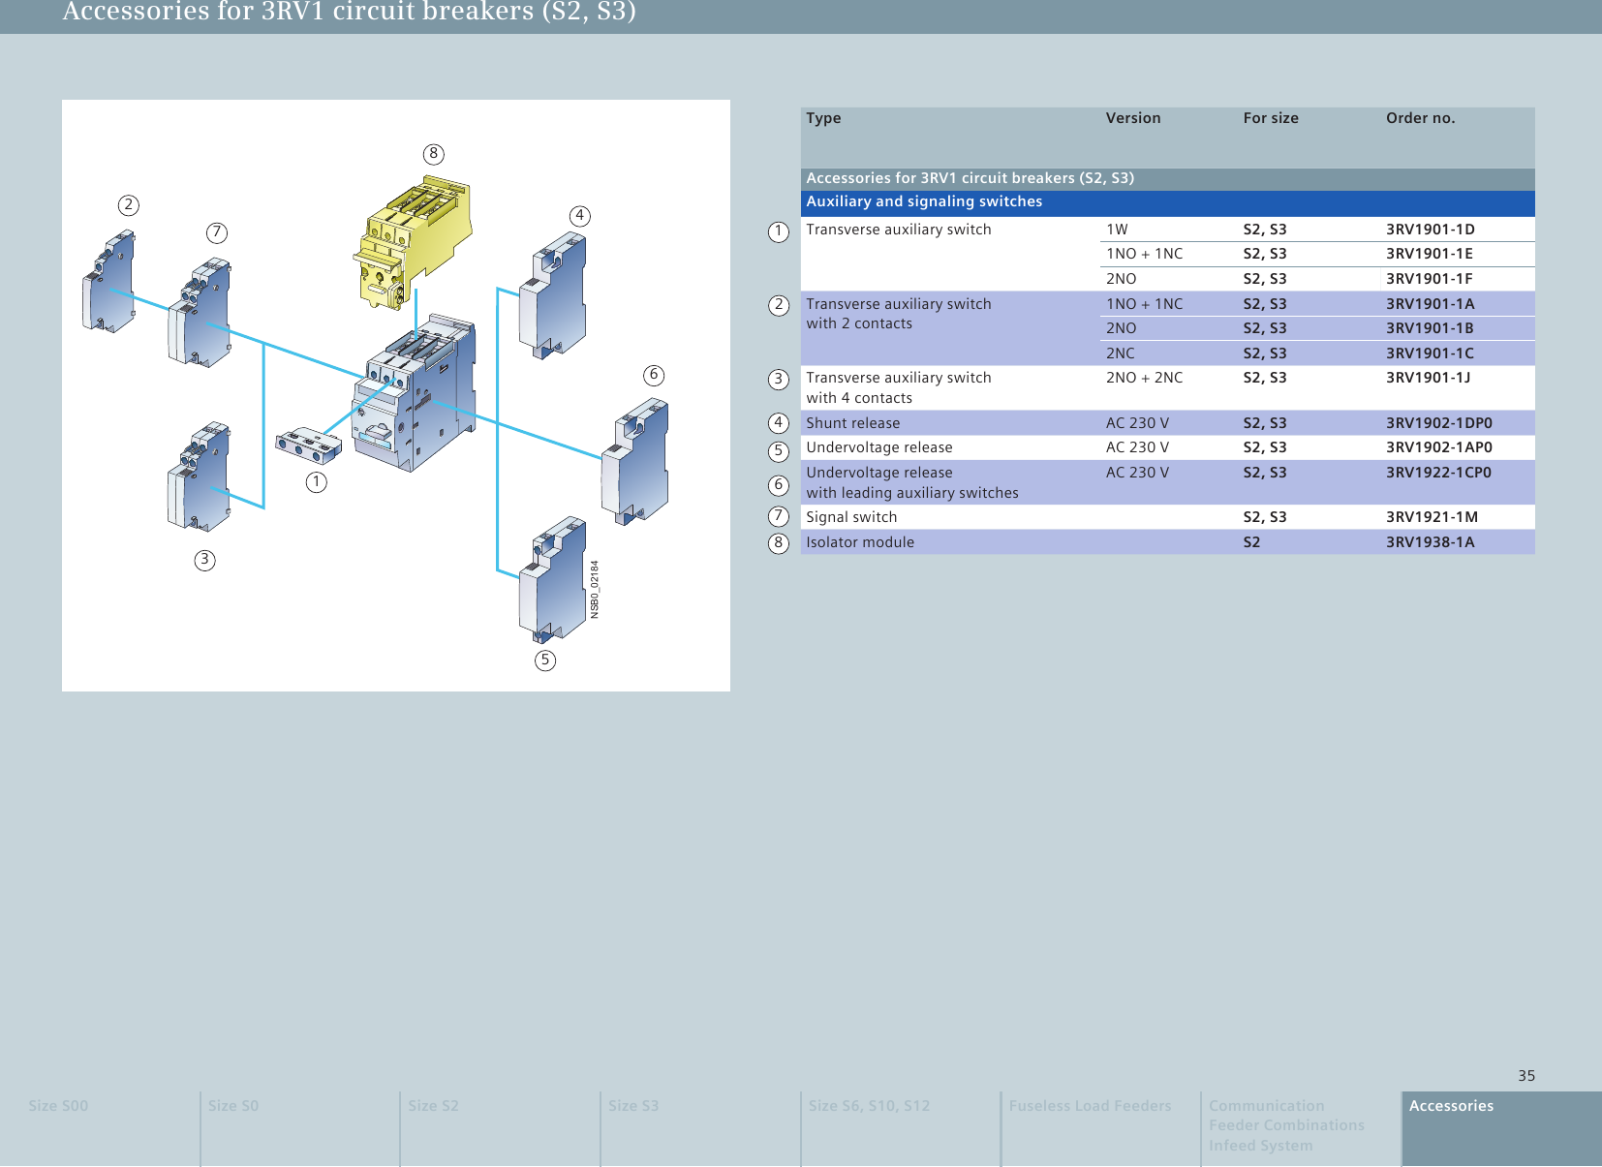Click the Version column header
Viewport: 1602px width, 1167px height.
(x=1133, y=118)
